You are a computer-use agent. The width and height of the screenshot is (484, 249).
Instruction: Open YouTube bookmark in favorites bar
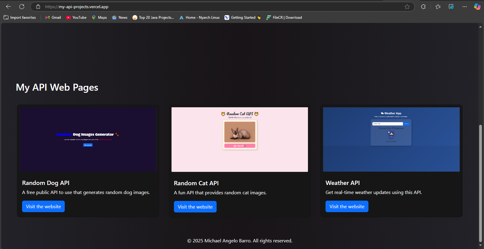76,18
